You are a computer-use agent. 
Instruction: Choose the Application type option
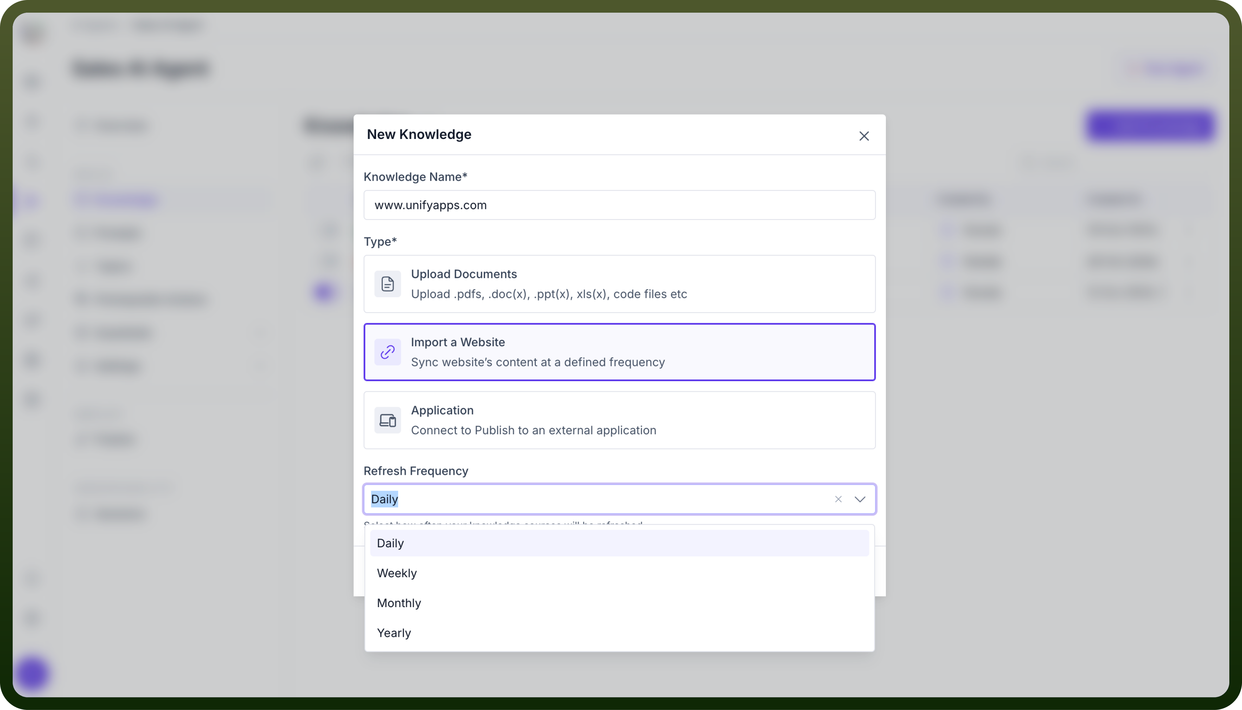tap(619, 420)
